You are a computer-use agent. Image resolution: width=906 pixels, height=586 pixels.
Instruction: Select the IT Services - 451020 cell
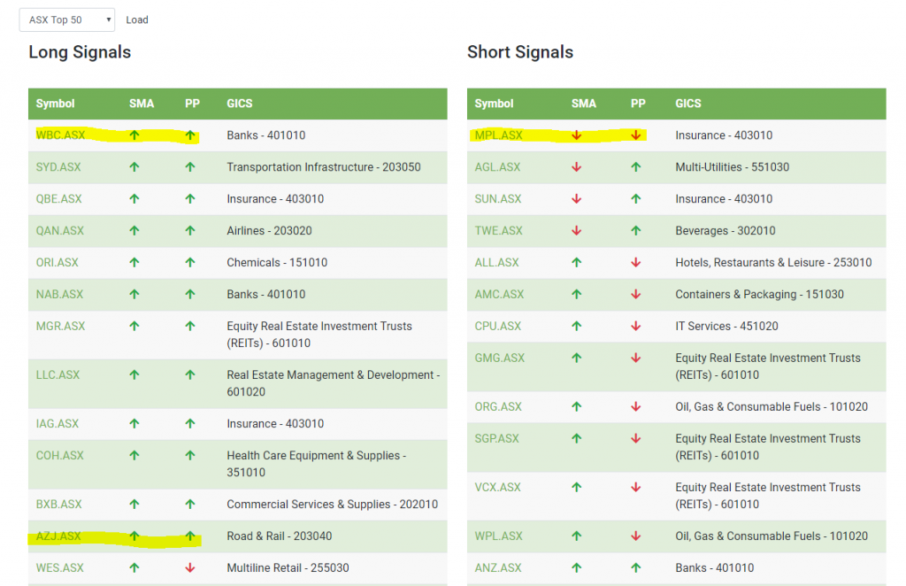pyautogui.click(x=727, y=326)
